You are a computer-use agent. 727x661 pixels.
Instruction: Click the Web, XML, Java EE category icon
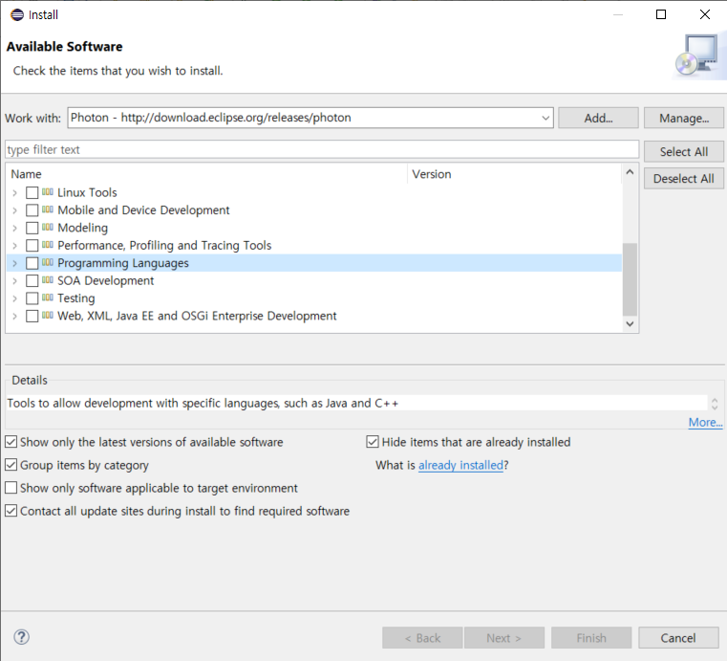[x=48, y=315]
